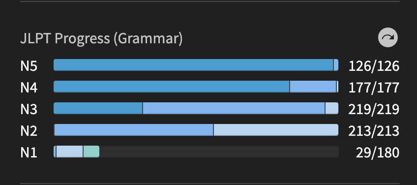Click the N3 level label

point(29,109)
